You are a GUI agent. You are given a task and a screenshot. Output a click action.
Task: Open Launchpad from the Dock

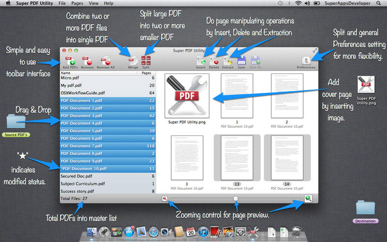click(104, 232)
